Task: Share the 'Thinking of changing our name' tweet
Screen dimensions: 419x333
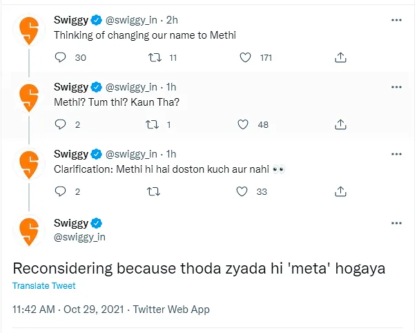Action: coord(340,57)
